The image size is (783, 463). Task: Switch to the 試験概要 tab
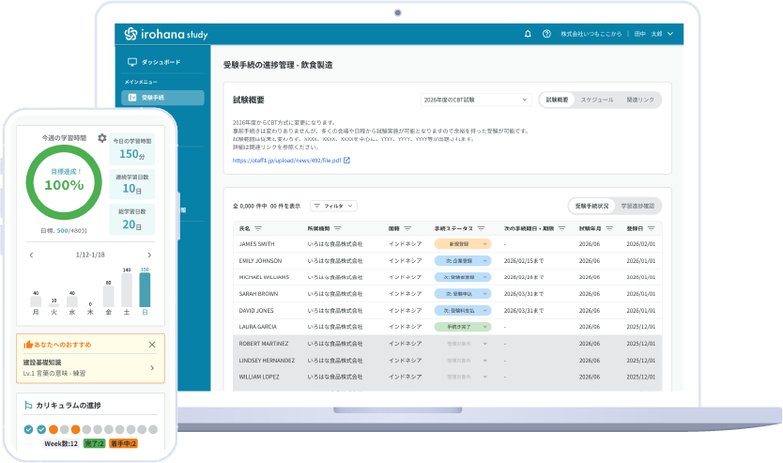point(557,100)
